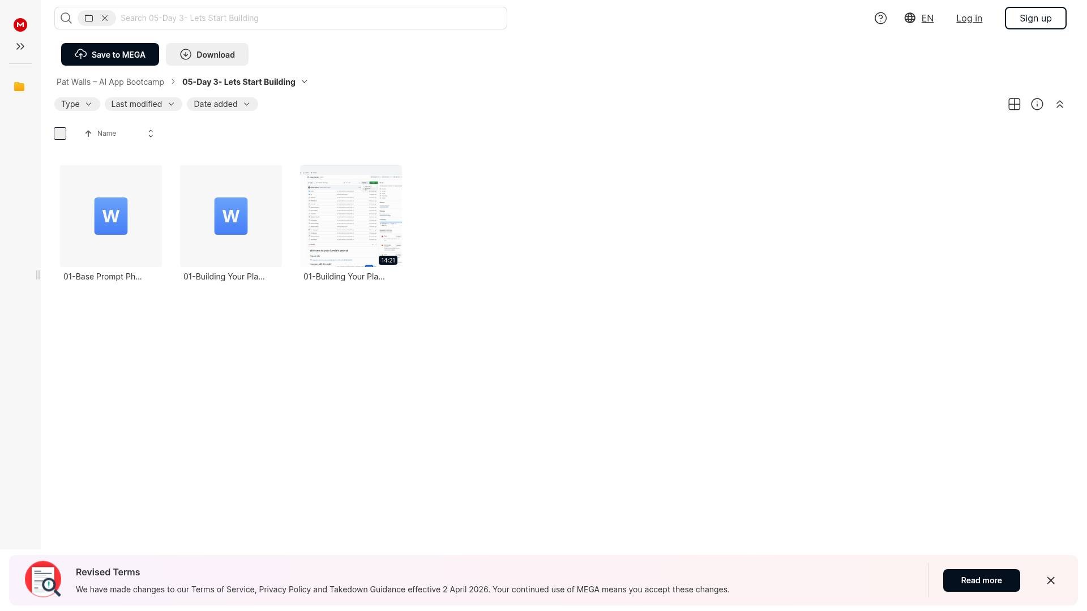This screenshot has height=611, width=1087.
Task: Clear the folder search filter X
Action: 105,18
